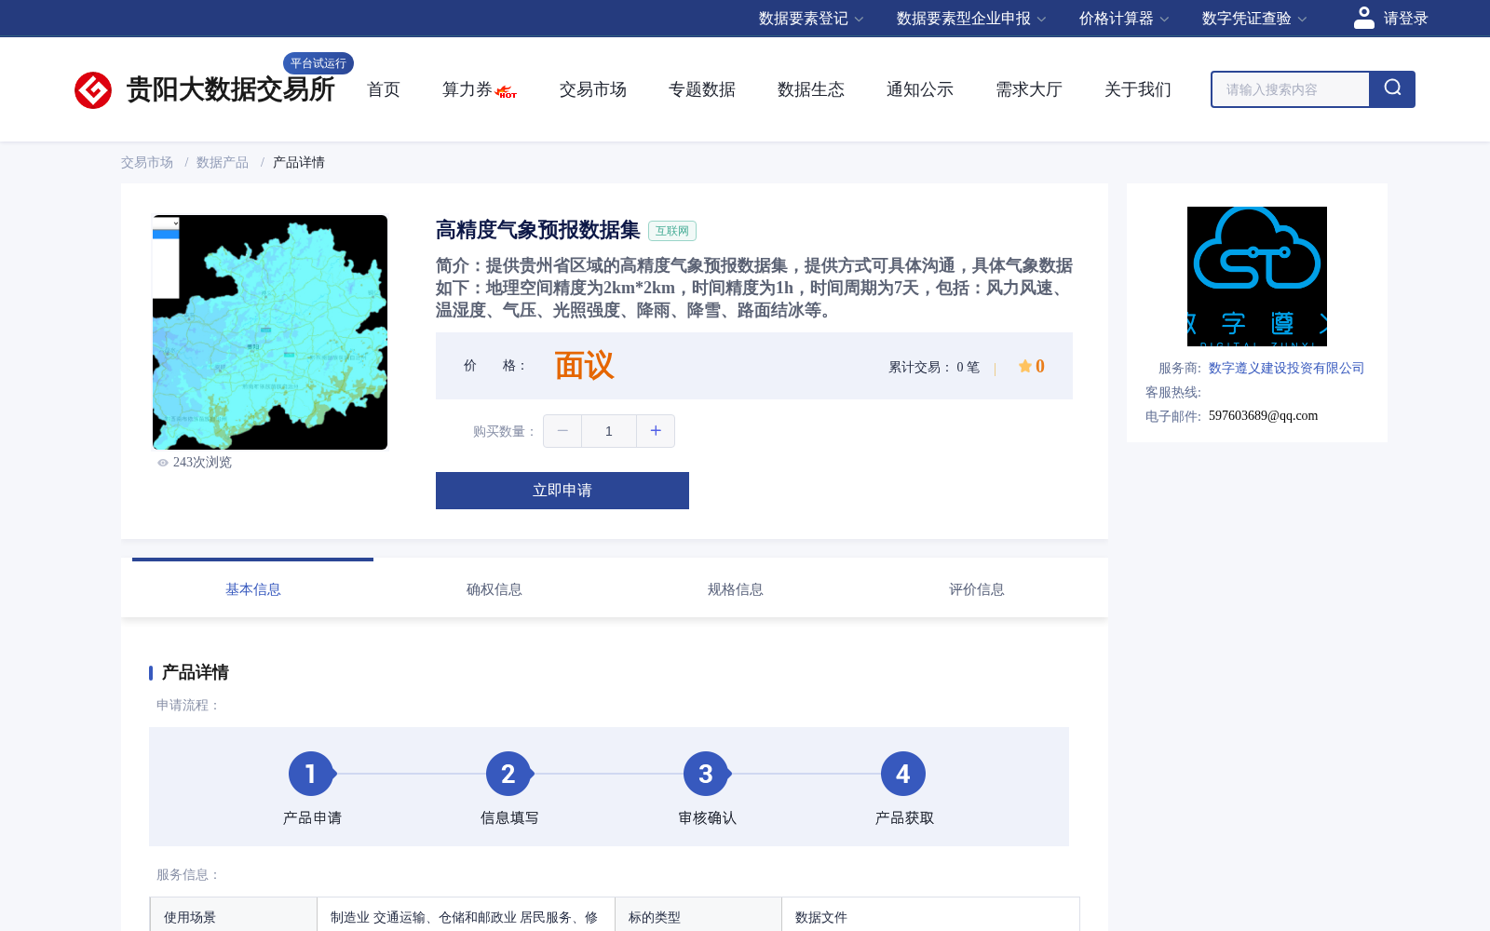Switch to the 确权信息 tab
Viewport: 1490px width, 931px height.
coord(494,589)
